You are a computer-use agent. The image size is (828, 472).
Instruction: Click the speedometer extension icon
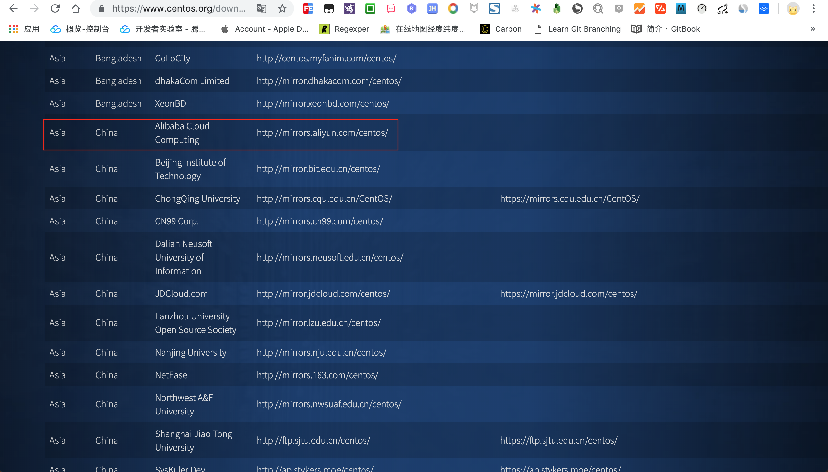tap(701, 8)
